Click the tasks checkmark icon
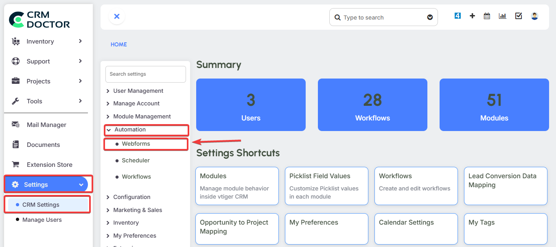This screenshot has height=247, width=556. tap(519, 16)
